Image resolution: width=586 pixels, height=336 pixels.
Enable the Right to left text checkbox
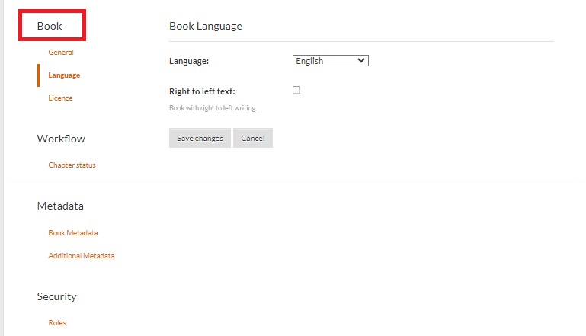[x=296, y=90]
